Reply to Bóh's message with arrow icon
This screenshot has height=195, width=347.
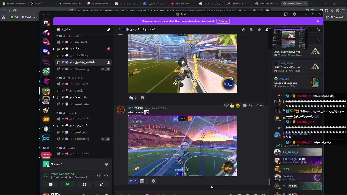[250, 105]
